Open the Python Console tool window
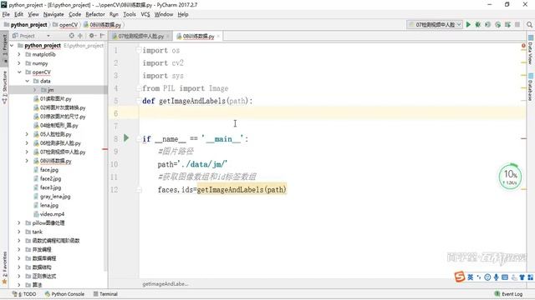Screen dimensions: 535x300 pos(64,294)
